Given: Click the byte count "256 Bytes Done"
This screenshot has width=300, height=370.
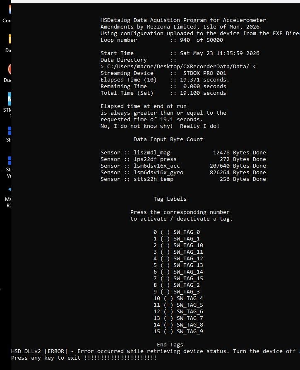Looking at the screenshot, I should [242, 179].
